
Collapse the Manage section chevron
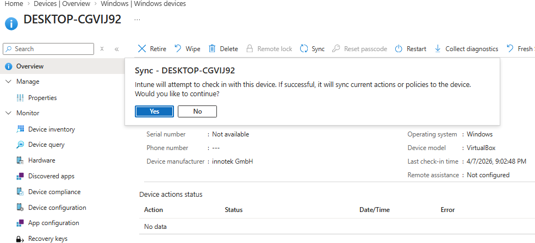pyautogui.click(x=8, y=82)
